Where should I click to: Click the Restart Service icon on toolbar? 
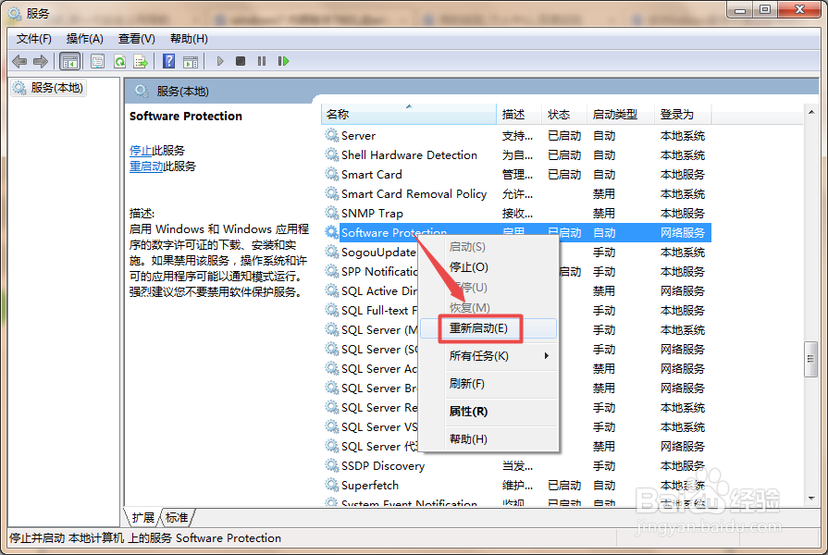click(283, 61)
